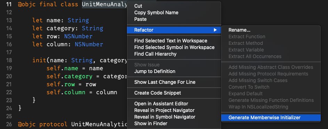Click NSNumber type on the row line
This screenshot has width=328, height=129.
[78, 37]
